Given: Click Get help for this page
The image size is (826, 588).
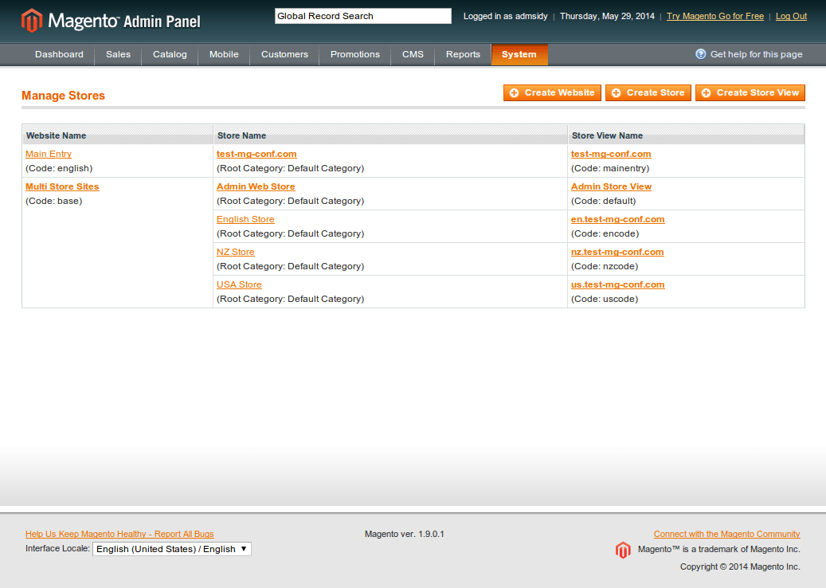Looking at the screenshot, I should [756, 54].
